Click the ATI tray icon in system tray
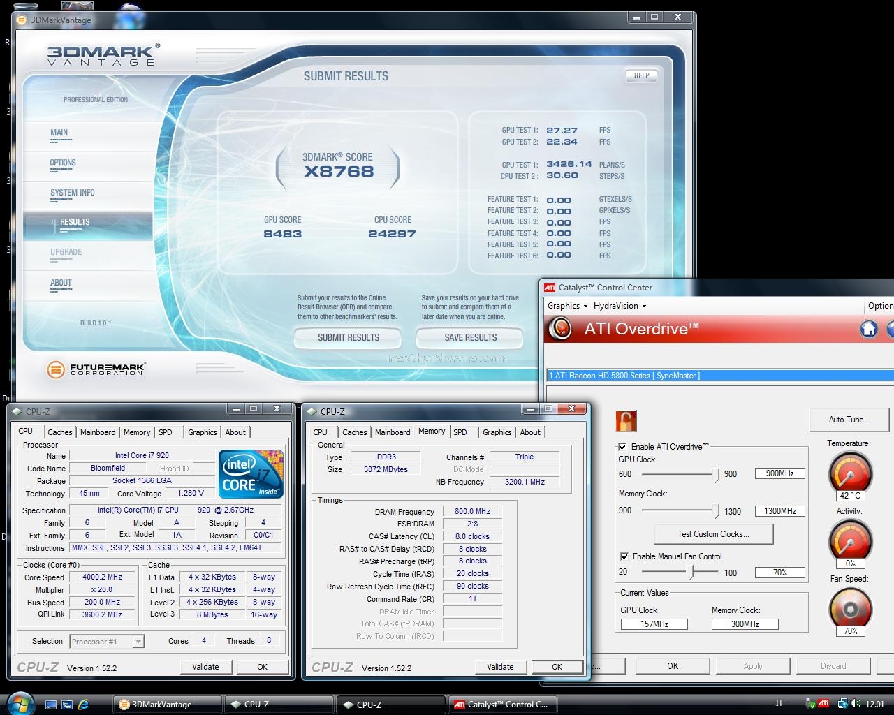The height and width of the screenshot is (715, 894). tap(823, 704)
